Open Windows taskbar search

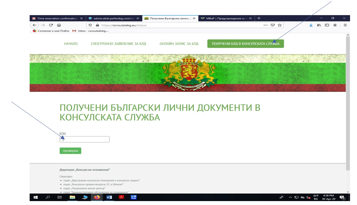[x=47, y=197]
